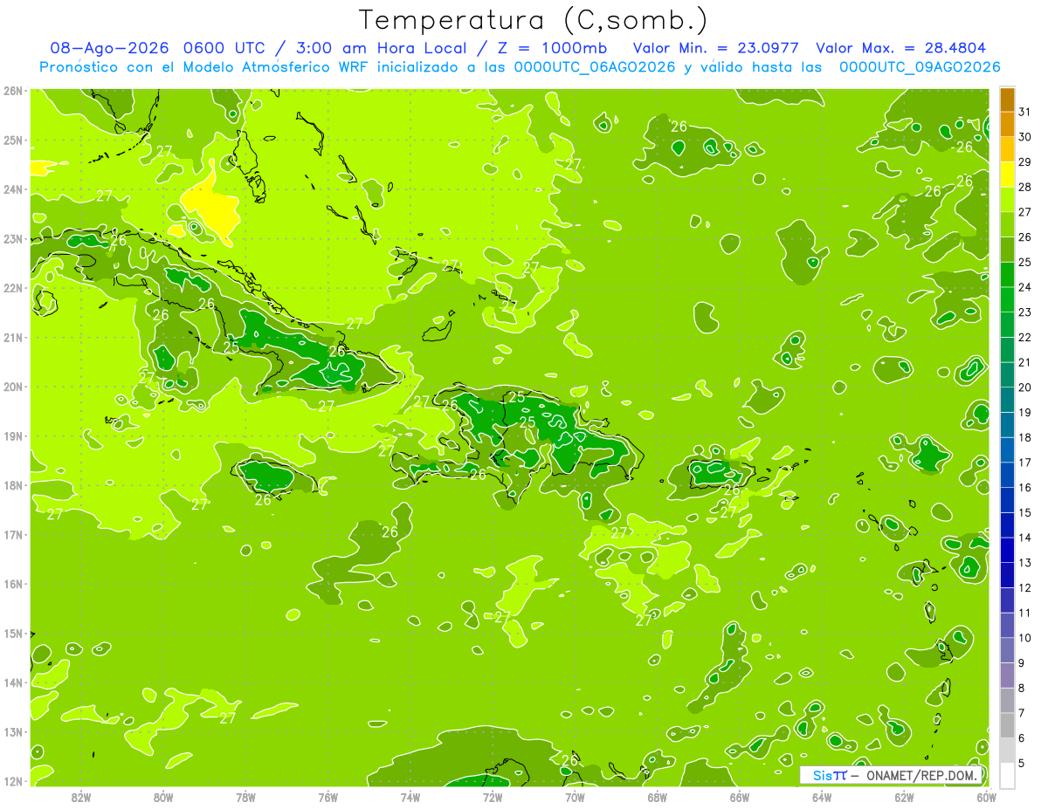Click the color scale label "16"
This screenshot has width=1048, height=809.
coord(1024,488)
